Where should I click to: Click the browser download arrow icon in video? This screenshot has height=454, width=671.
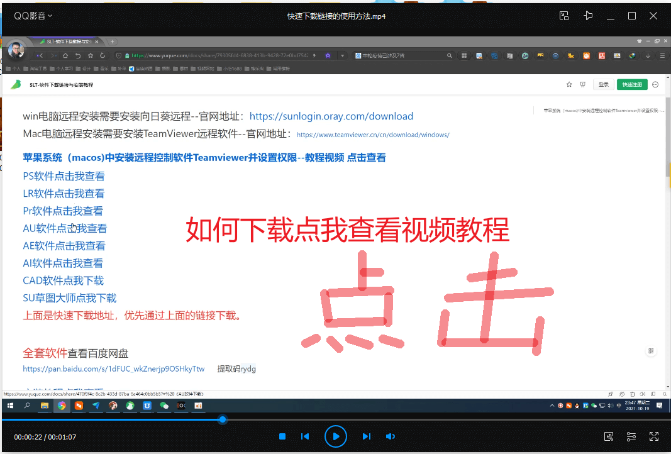(x=648, y=55)
